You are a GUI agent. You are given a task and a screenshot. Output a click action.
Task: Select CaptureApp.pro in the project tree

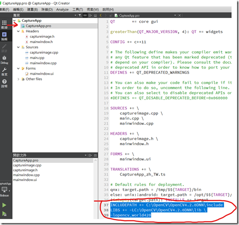pos(38,26)
